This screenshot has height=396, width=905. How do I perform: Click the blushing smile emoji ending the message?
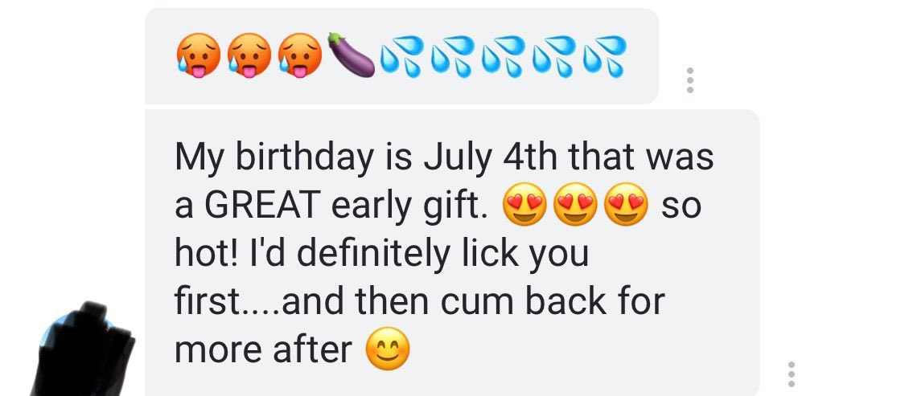coord(388,349)
